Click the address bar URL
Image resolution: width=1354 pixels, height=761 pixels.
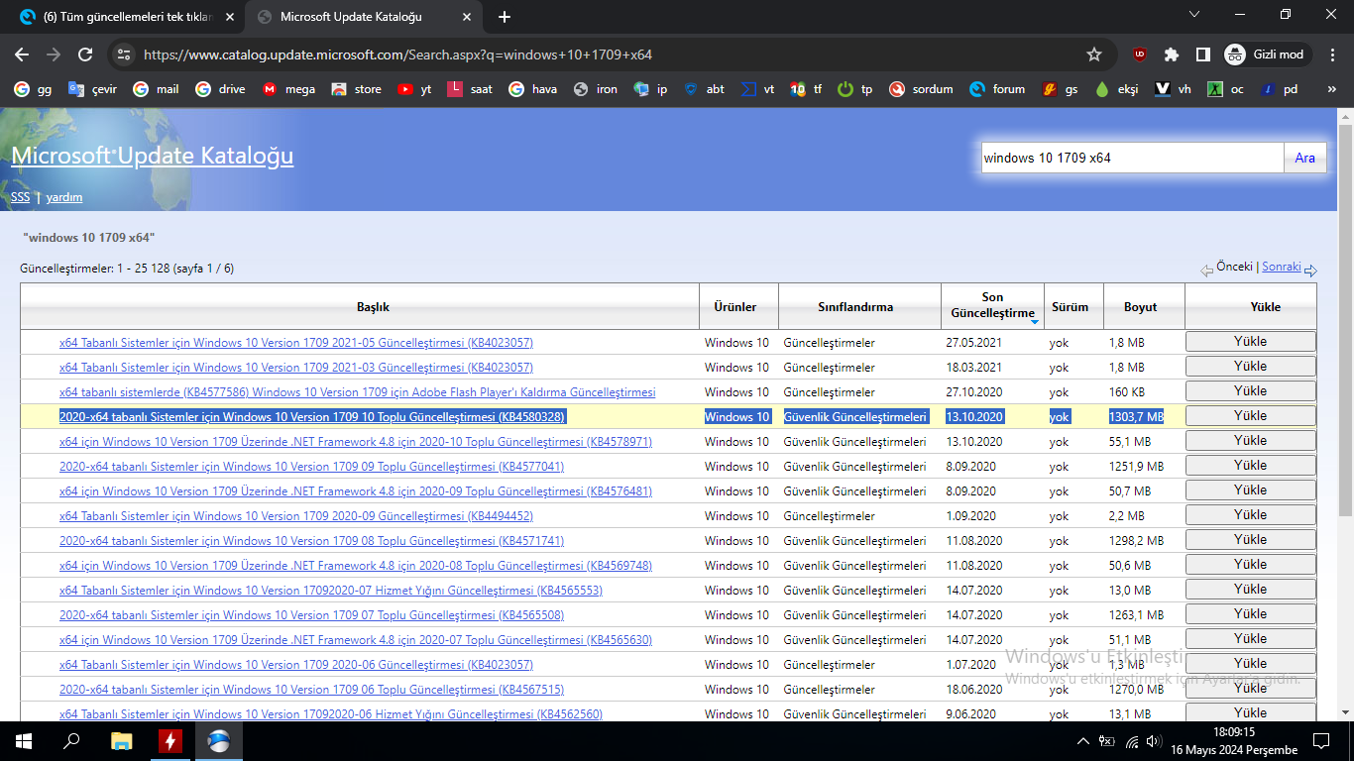click(x=397, y=54)
